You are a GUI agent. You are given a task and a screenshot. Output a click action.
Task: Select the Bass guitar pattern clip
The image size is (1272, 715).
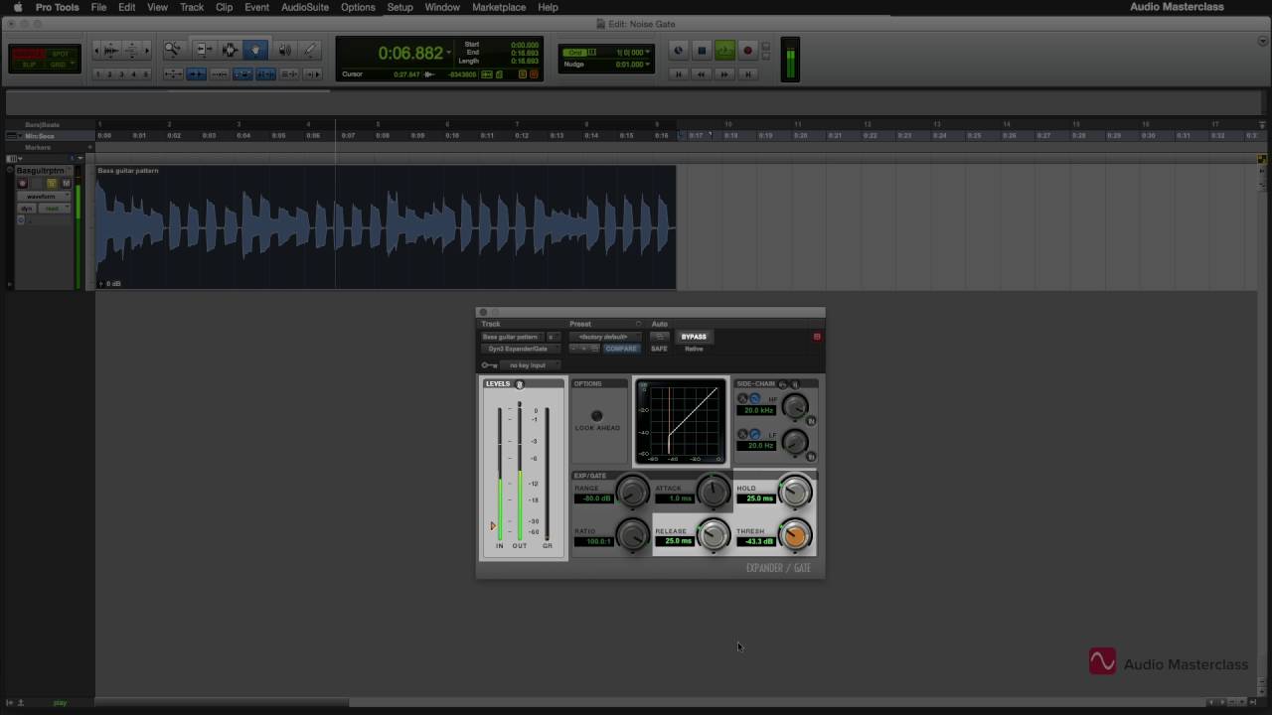point(386,226)
